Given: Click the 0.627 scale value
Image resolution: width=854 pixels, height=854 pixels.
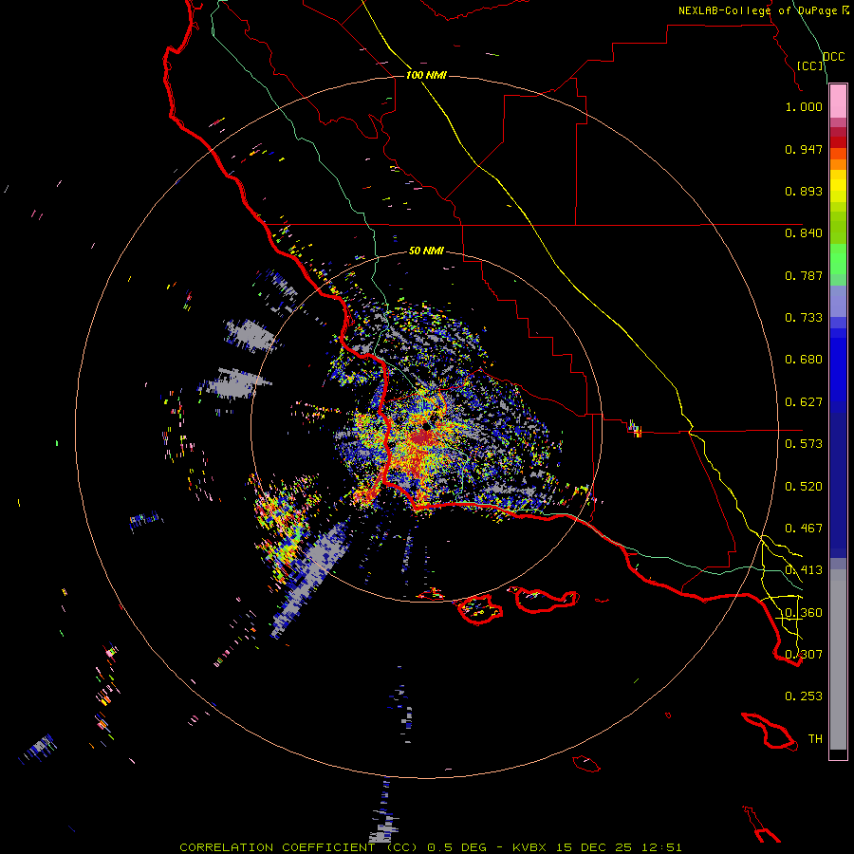Looking at the screenshot, I should coord(804,402).
